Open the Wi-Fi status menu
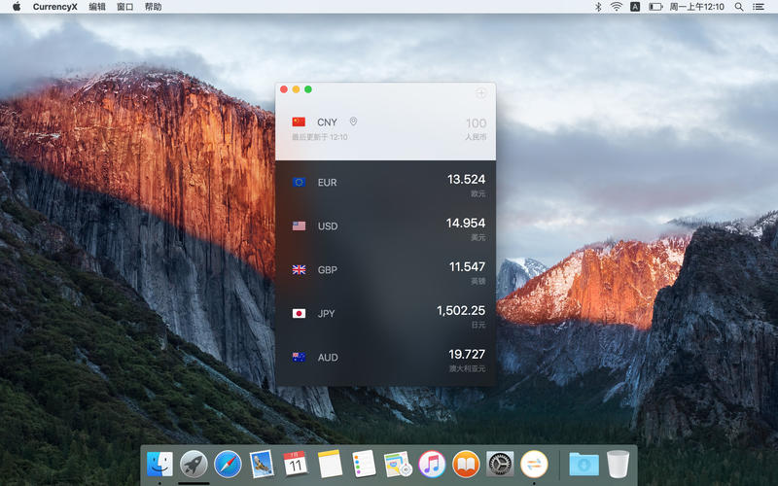This screenshot has height=486, width=778. pyautogui.click(x=617, y=7)
